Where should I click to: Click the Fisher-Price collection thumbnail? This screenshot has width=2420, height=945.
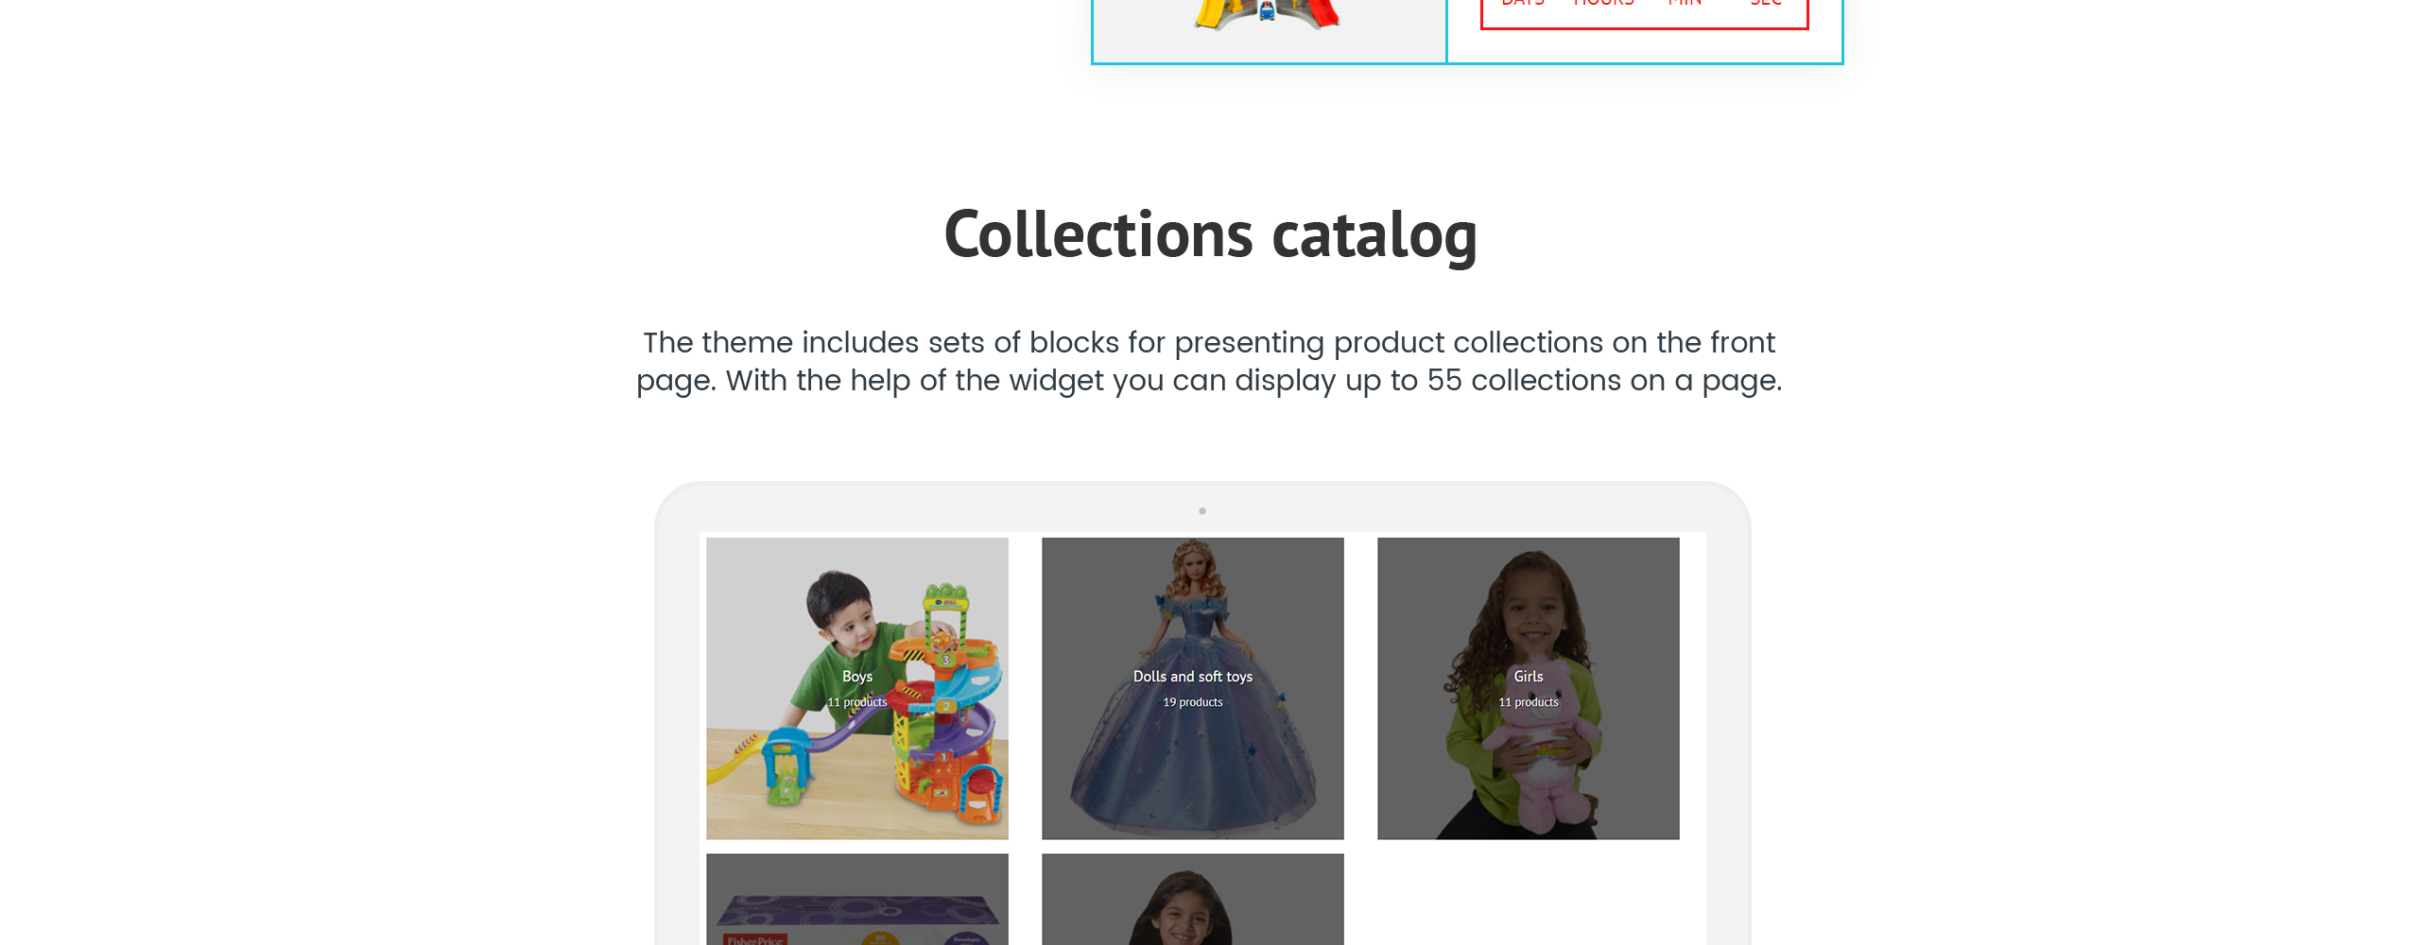click(857, 900)
